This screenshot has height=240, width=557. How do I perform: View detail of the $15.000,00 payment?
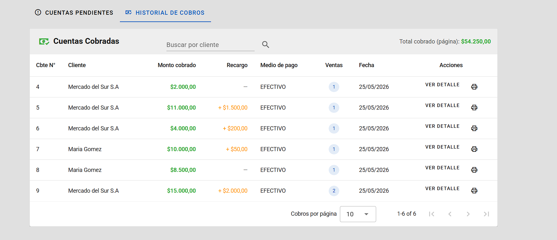(x=442, y=189)
